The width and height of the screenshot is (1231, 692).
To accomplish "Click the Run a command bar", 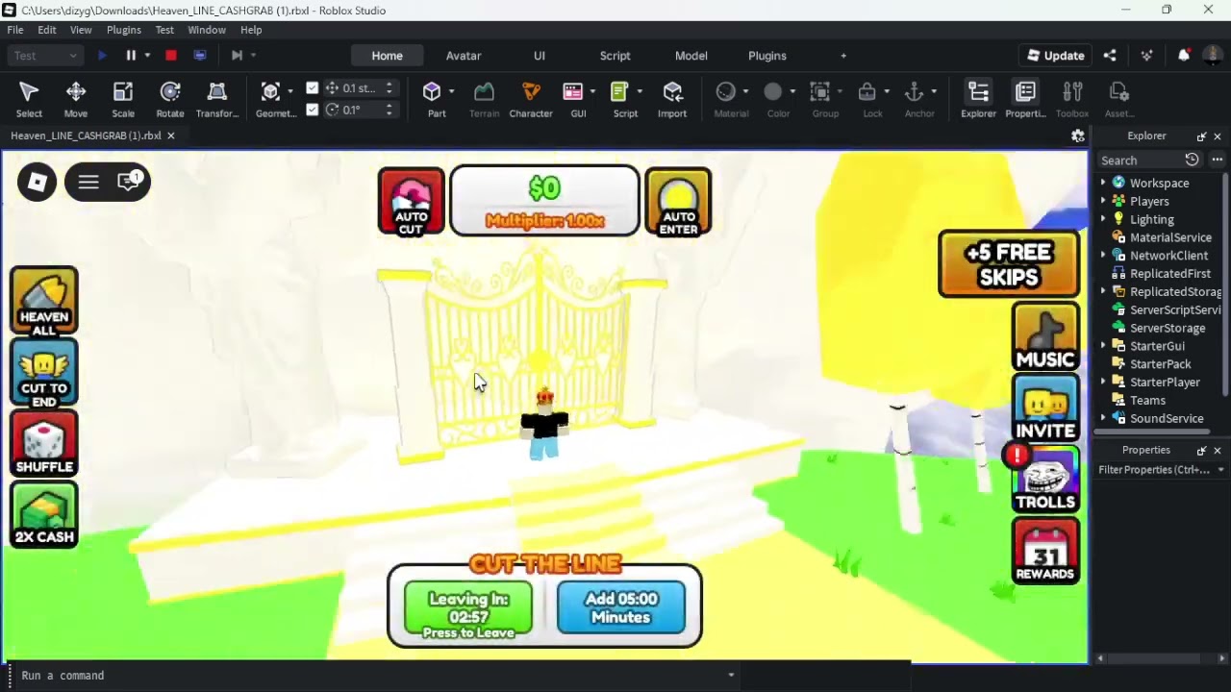I will [375, 676].
